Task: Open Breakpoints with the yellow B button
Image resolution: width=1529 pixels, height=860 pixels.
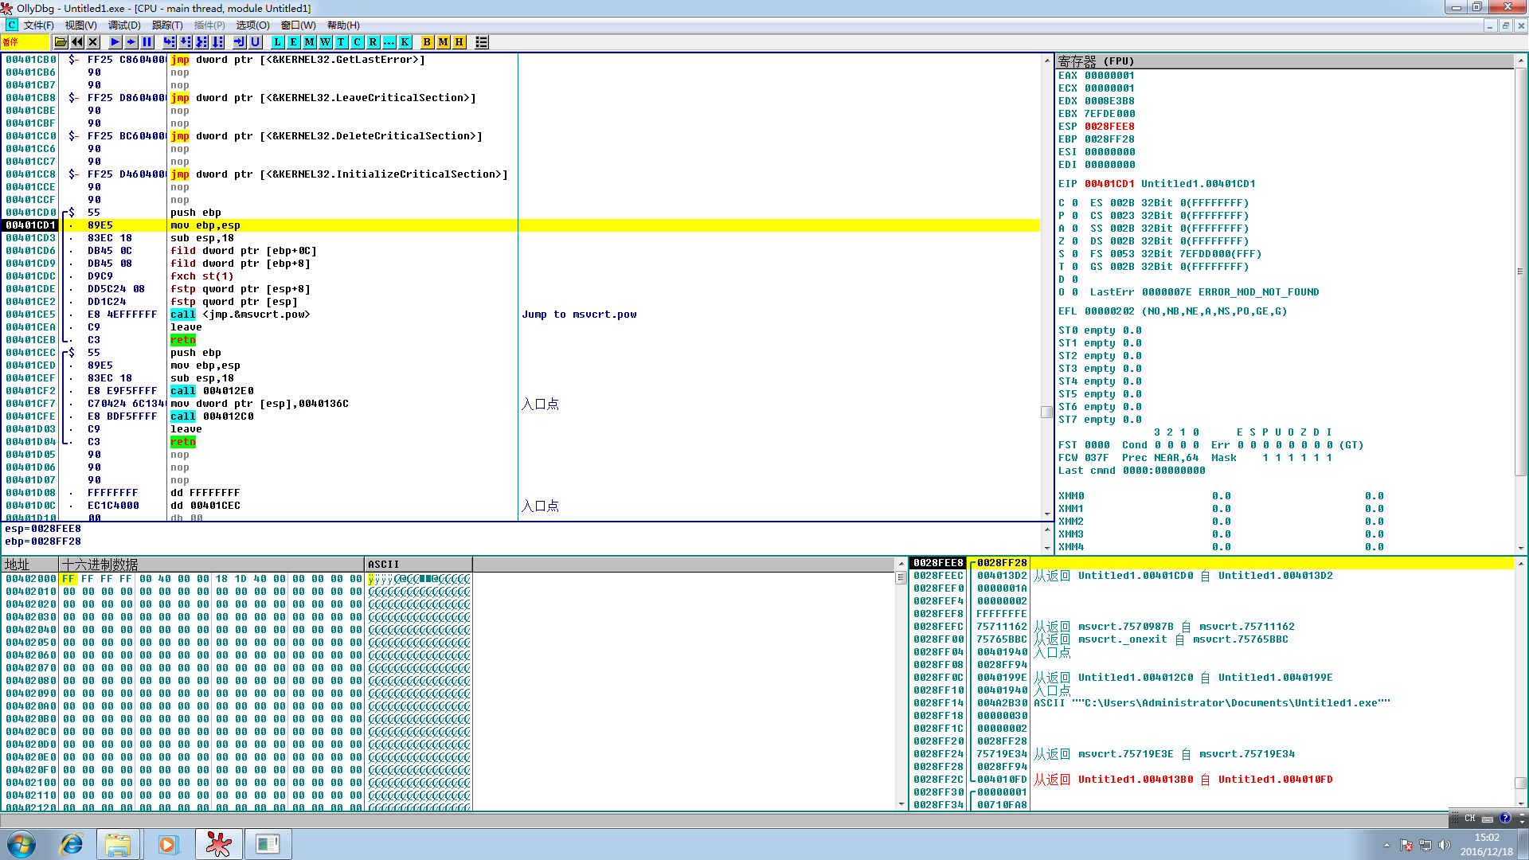Action: point(428,42)
